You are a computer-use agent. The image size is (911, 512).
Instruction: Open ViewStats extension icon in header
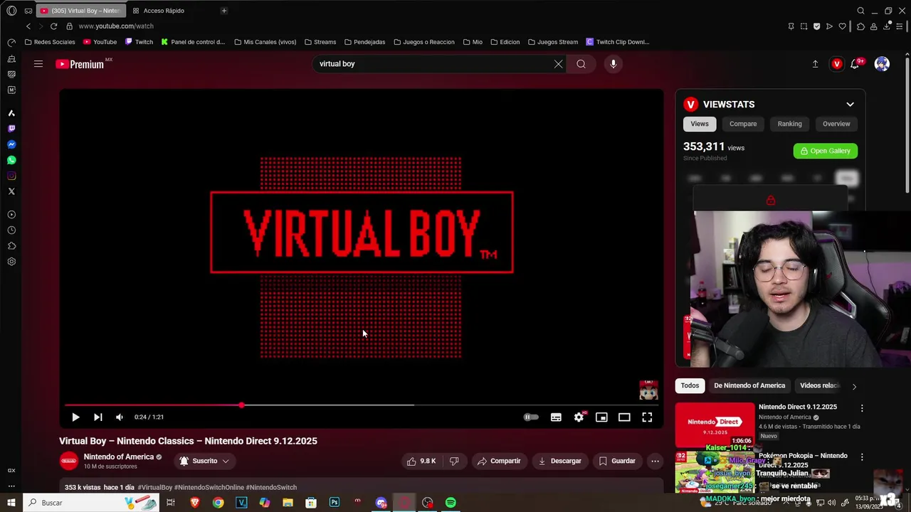[837, 64]
